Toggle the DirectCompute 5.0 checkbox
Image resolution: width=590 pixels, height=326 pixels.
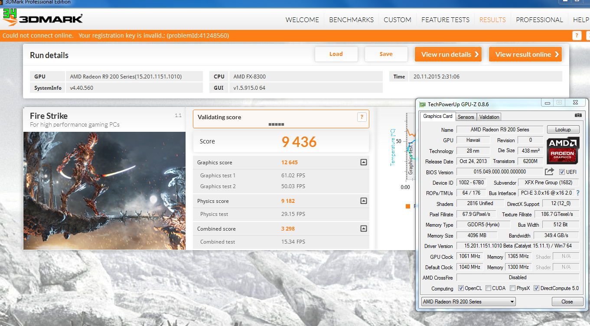(536, 289)
